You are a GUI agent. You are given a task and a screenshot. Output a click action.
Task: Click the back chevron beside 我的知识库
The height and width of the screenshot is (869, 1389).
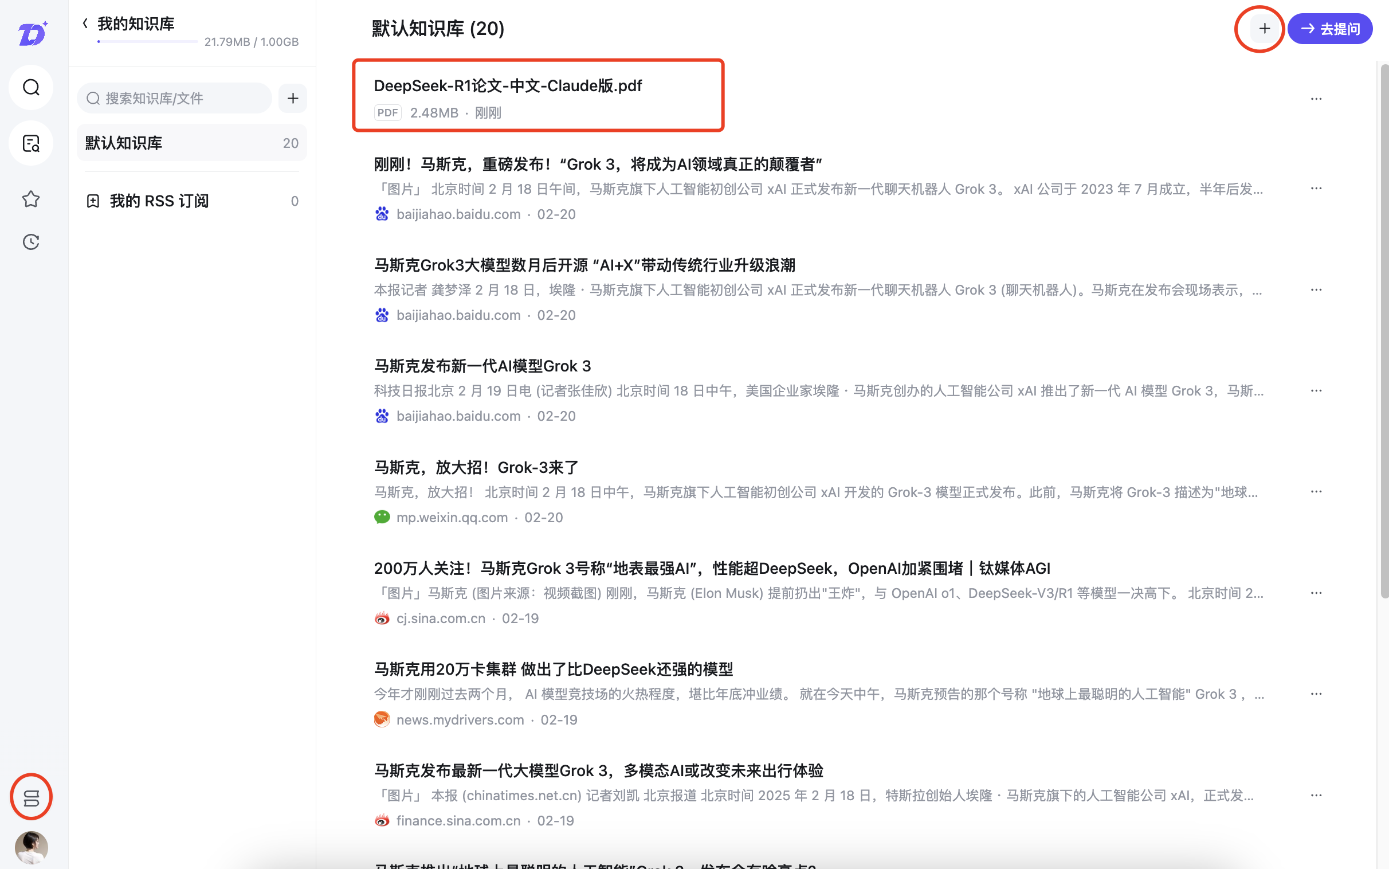(85, 22)
